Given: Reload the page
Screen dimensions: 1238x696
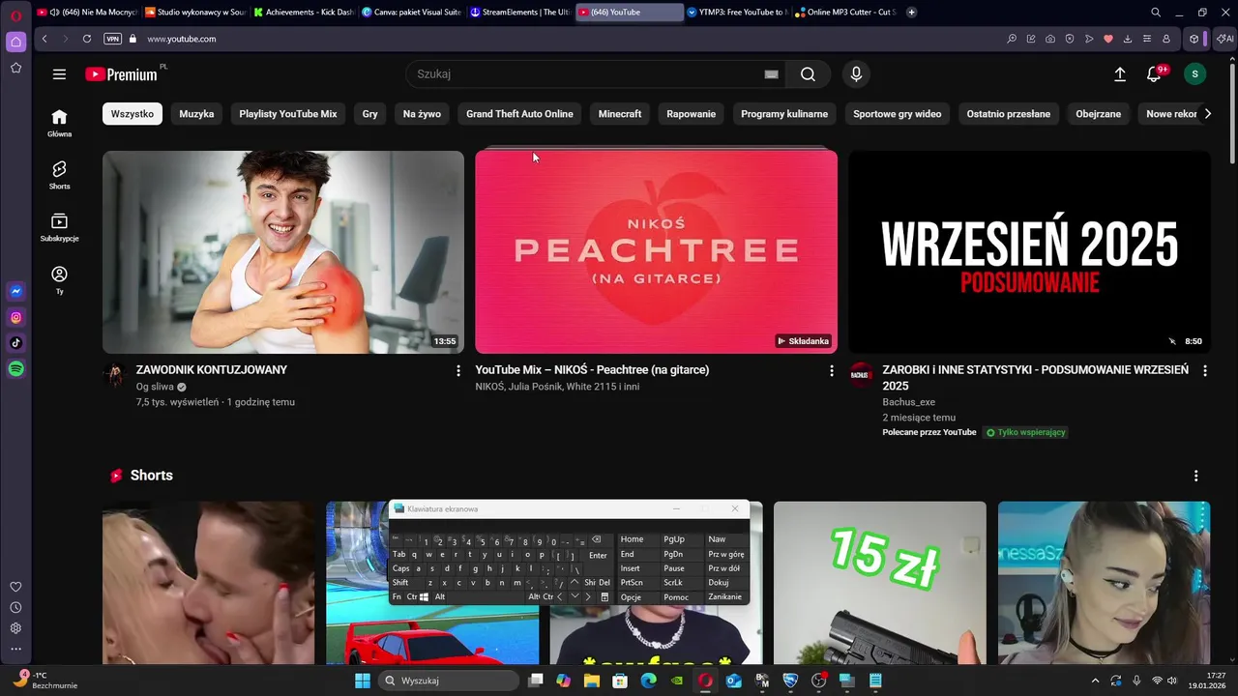Looking at the screenshot, I should click(87, 39).
